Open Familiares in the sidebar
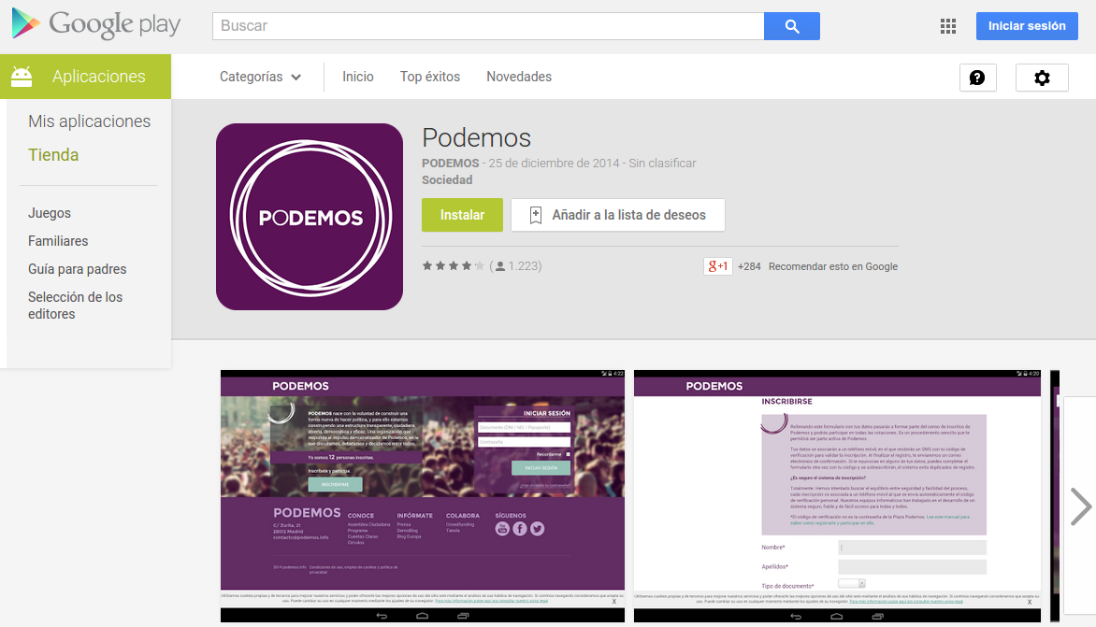The width and height of the screenshot is (1096, 627). coord(58,241)
